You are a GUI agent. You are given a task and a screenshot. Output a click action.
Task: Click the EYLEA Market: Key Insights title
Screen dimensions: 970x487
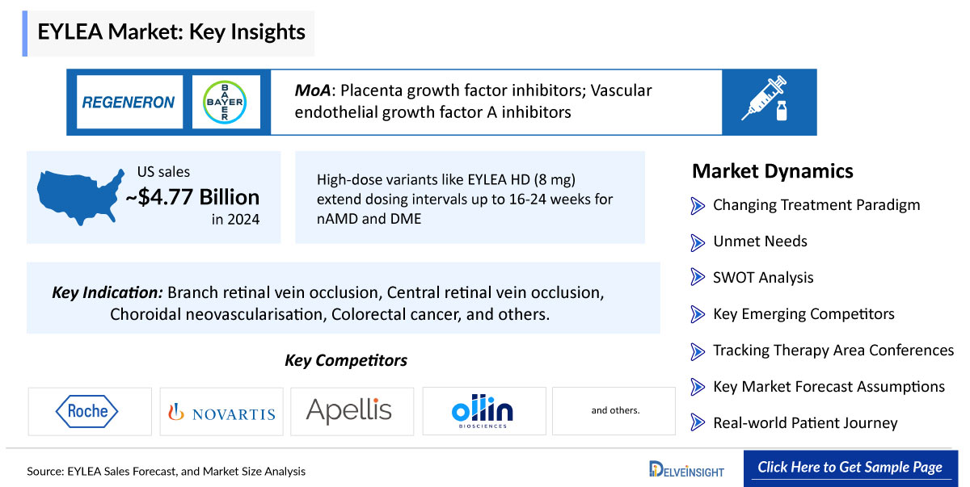tap(171, 32)
